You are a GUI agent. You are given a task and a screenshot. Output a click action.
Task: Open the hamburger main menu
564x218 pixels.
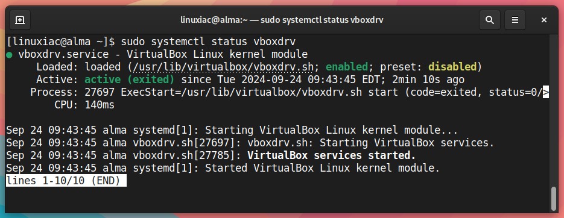(515, 20)
